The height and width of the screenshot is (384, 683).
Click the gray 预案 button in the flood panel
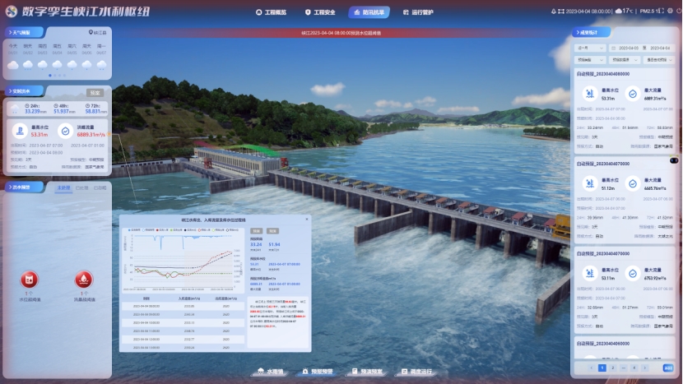(95, 92)
